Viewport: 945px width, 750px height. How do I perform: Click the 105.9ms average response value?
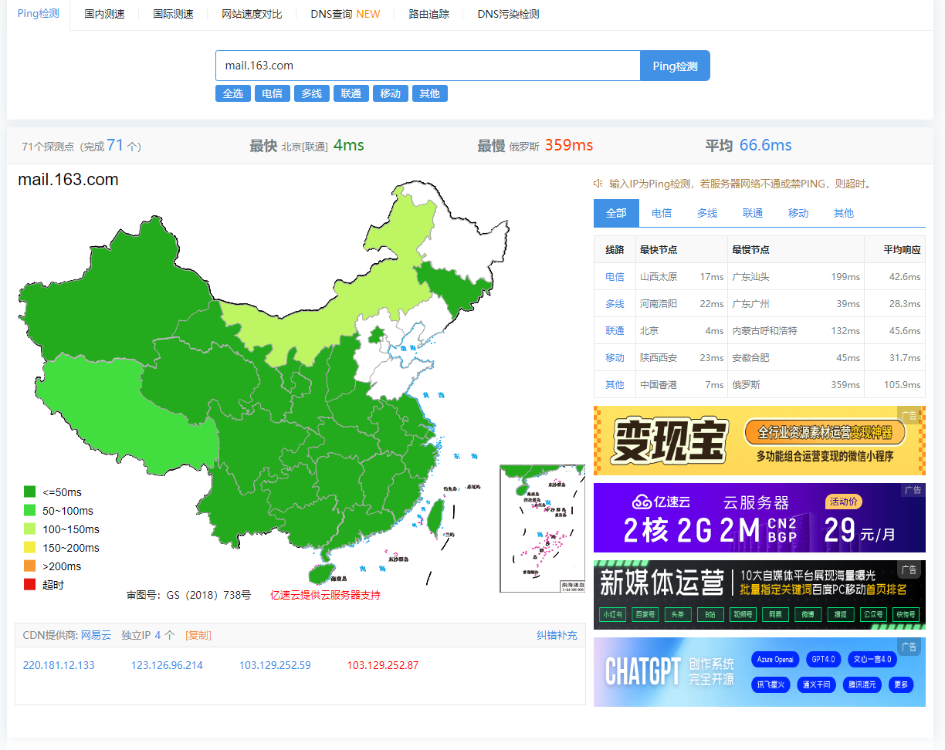tap(902, 384)
